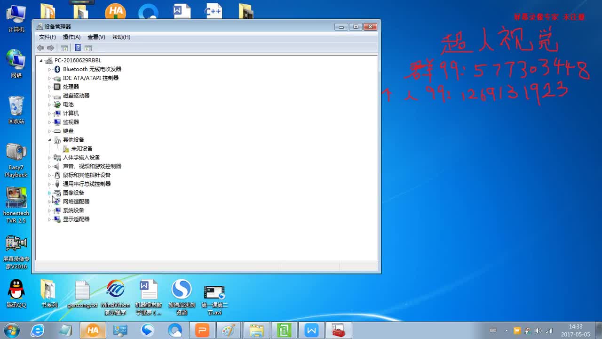602x339 pixels.
Task: Select the 书系列 folder on desktop
Action: click(x=49, y=293)
